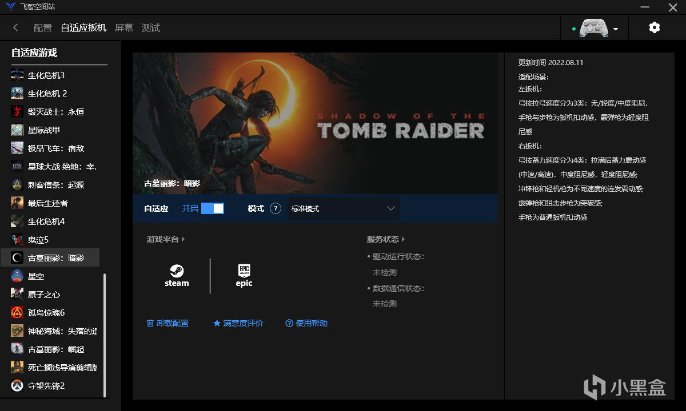Image resolution: width=686 pixels, height=411 pixels.
Task: Switch to the 屏幕 tab
Action: pos(123,27)
